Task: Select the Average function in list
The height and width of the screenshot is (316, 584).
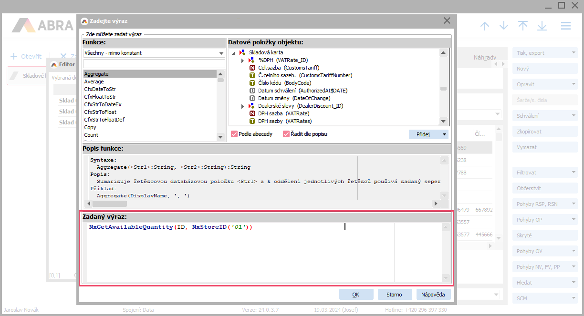Action: coord(150,82)
